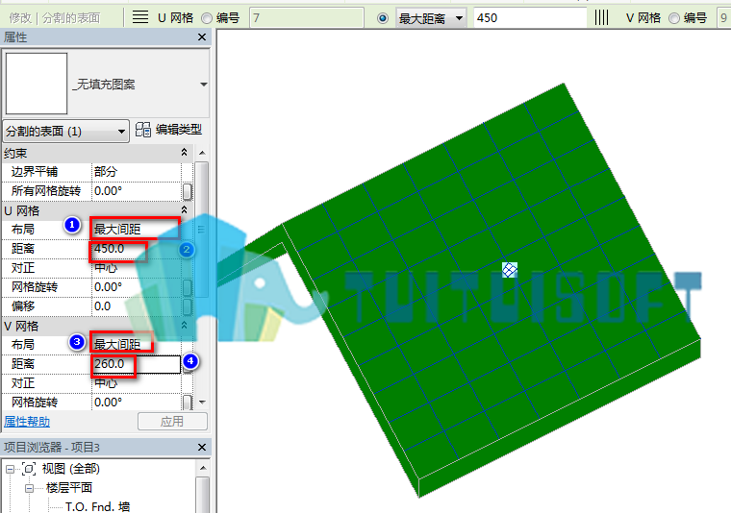The height and width of the screenshot is (513, 731).
Task: Select the T.O. Fnd. 墙 floor plan
Action: click(97, 507)
